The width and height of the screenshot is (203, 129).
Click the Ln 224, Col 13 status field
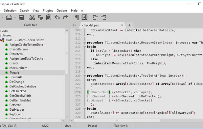tap(8, 126)
